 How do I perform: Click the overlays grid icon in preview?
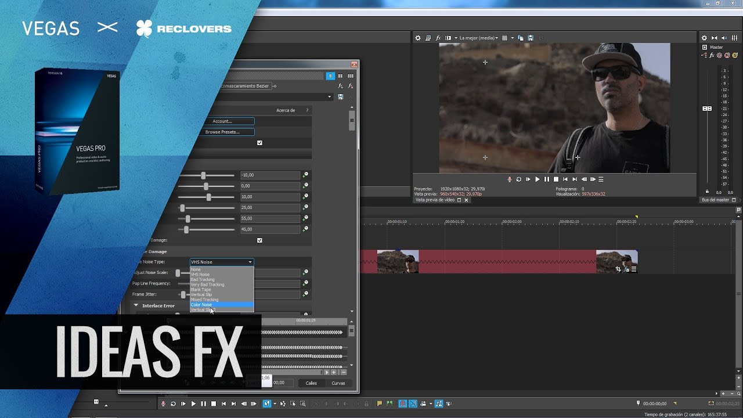click(504, 38)
